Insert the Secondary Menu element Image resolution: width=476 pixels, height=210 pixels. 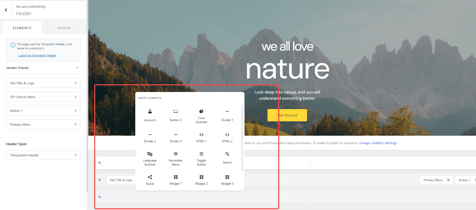click(176, 158)
